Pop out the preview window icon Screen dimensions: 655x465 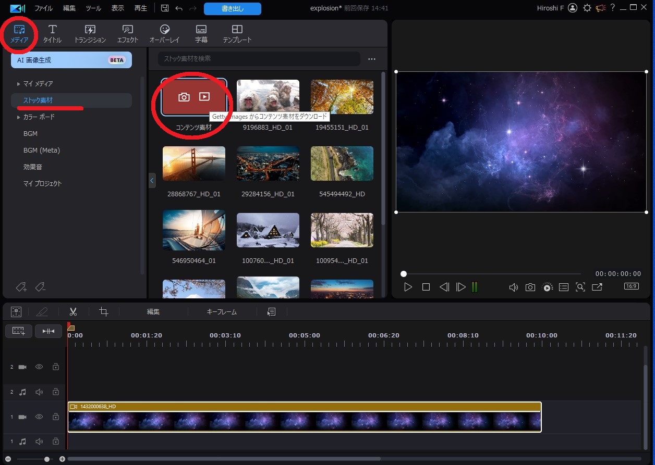tap(597, 287)
